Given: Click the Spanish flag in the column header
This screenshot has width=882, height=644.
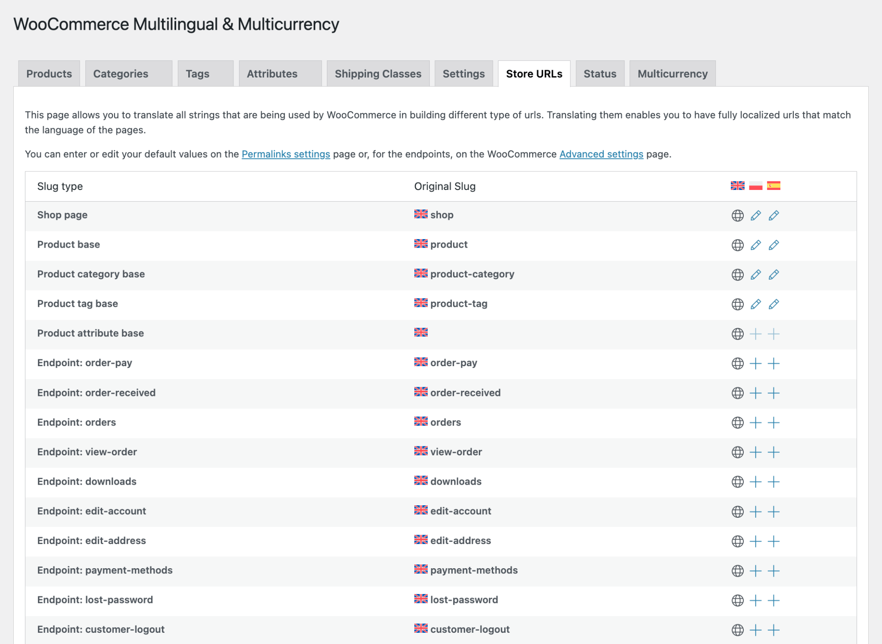Looking at the screenshot, I should (x=773, y=186).
